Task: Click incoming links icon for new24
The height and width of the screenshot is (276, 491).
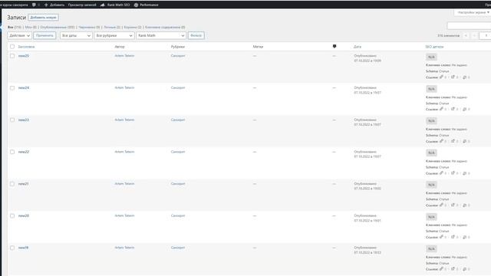Action: (464, 109)
